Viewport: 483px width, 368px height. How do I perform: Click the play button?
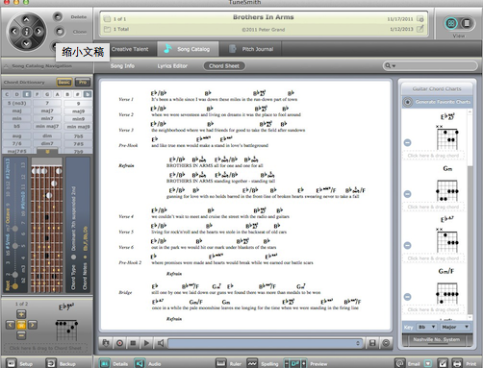click(146, 343)
